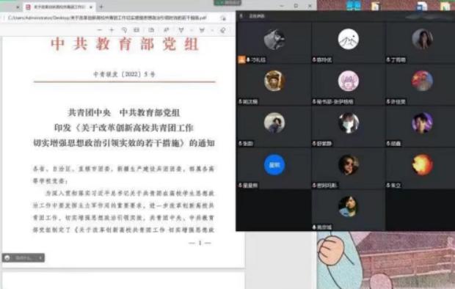
Task: Zoom out the PDF with the minus icon
Action: tap(100, 30)
